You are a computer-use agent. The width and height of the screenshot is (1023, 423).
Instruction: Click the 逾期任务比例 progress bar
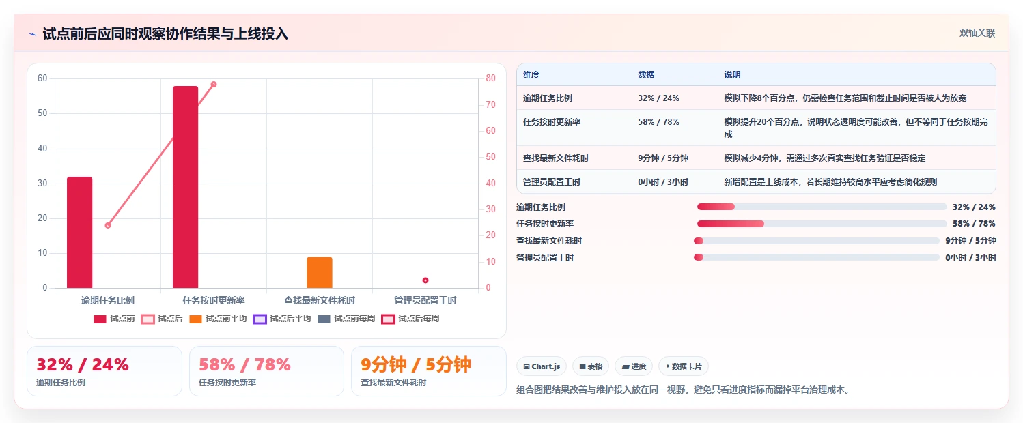point(822,207)
